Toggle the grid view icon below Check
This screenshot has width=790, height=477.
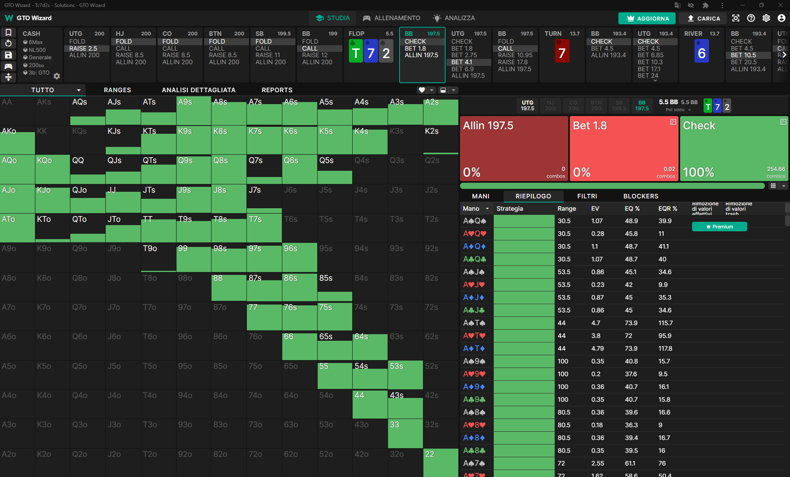773,186
